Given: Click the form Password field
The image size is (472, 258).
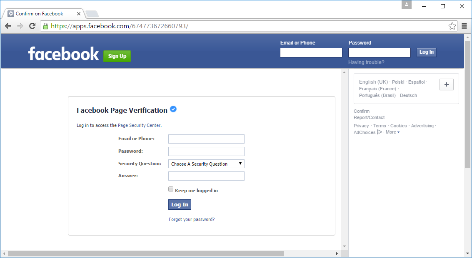Looking at the screenshot, I should click(x=206, y=151).
